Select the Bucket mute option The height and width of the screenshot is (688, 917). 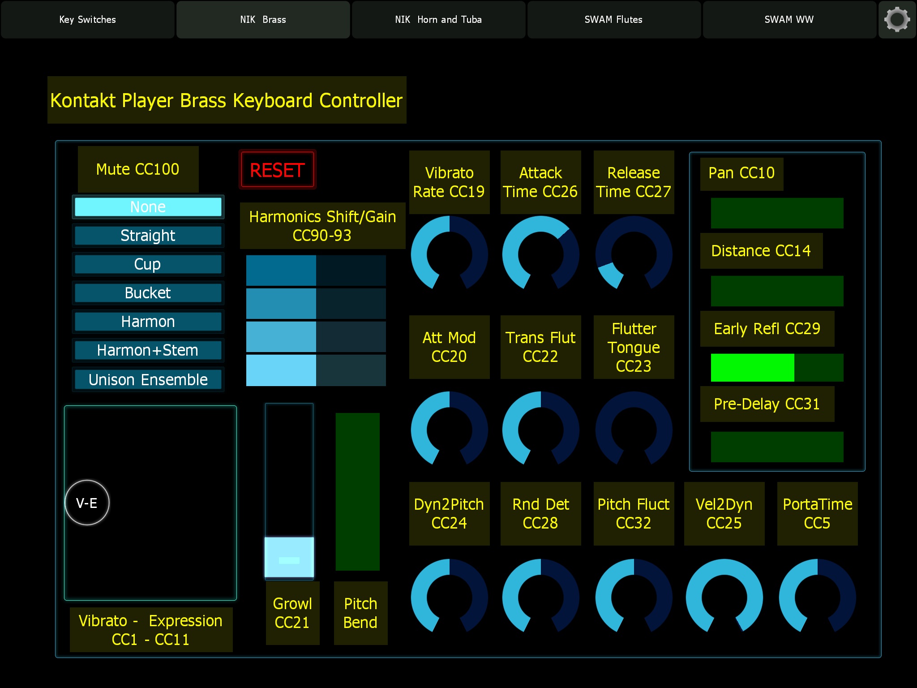coord(148,293)
